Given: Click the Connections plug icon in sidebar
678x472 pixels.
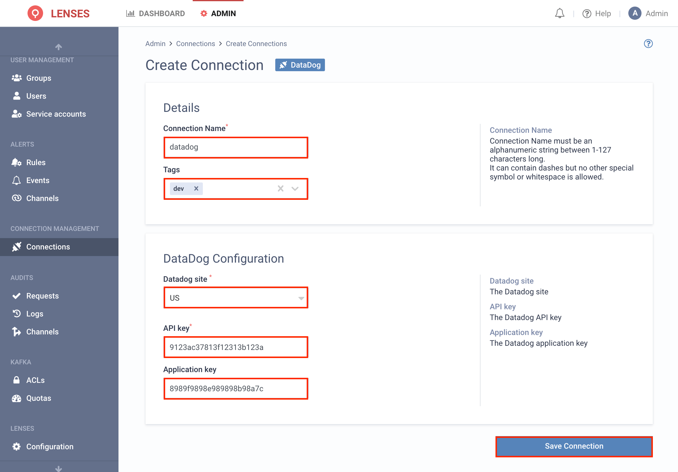Looking at the screenshot, I should click(x=16, y=247).
